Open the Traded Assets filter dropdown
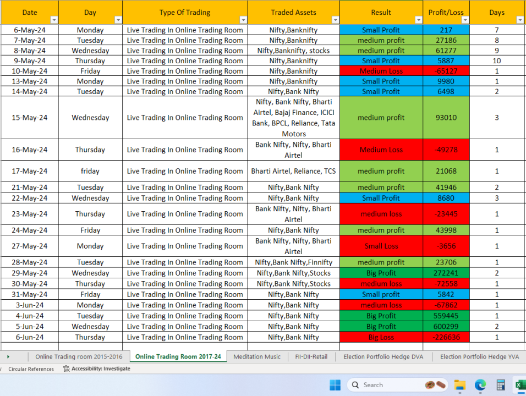 click(x=335, y=20)
